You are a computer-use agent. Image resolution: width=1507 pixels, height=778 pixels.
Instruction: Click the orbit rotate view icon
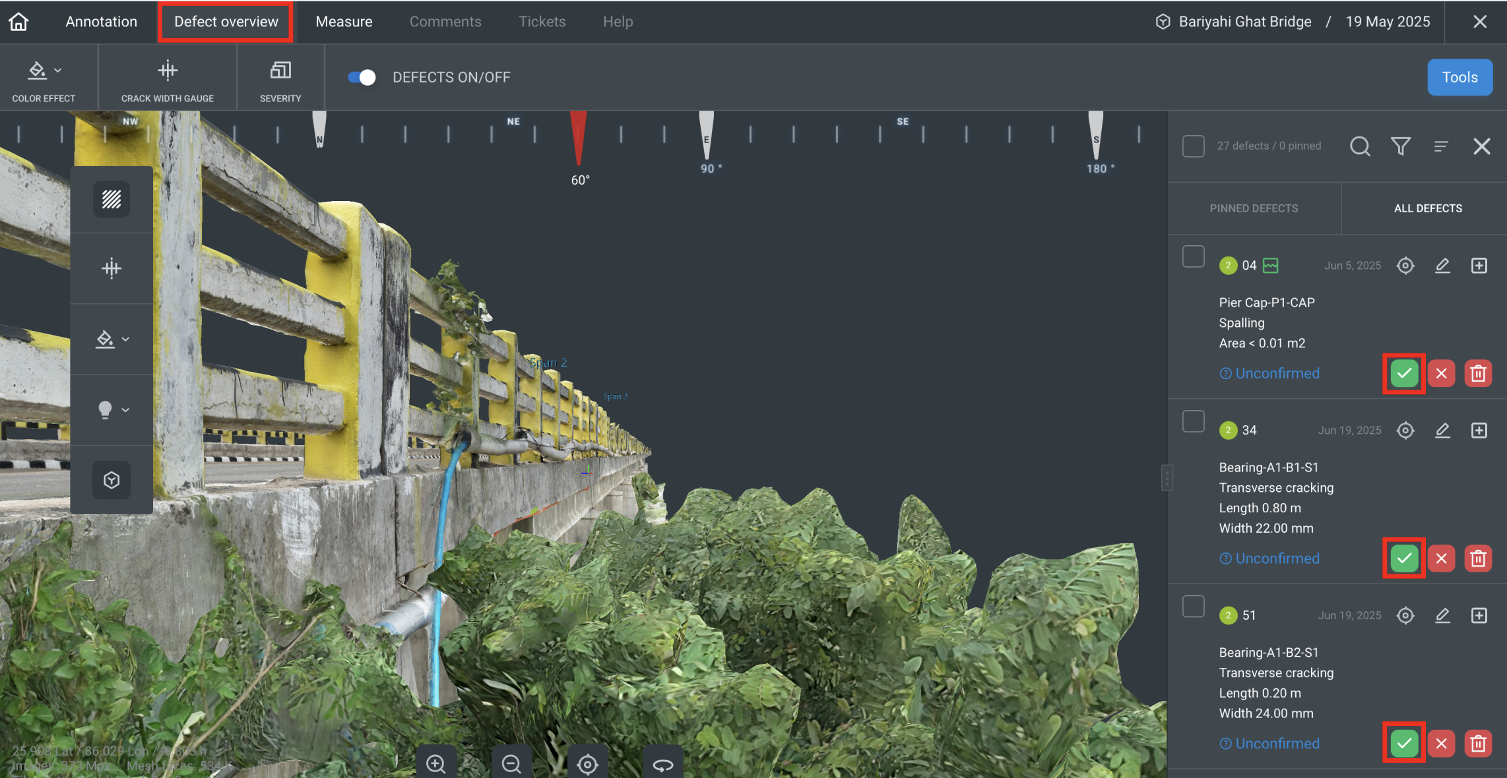663,763
